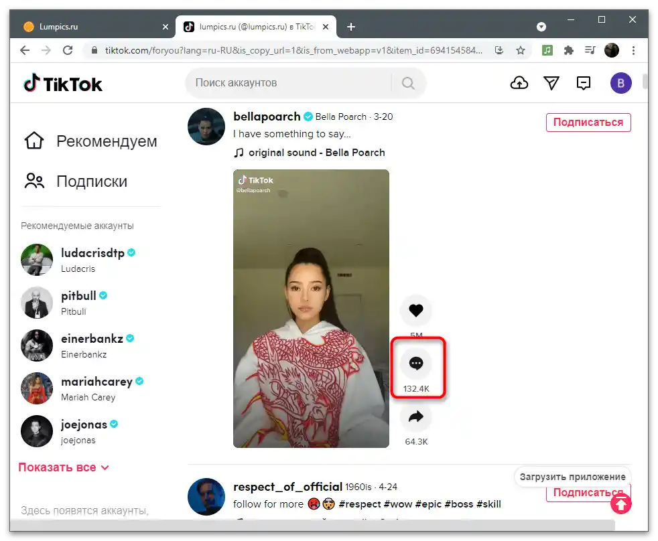Open the #boss hashtag
The height and width of the screenshot is (541, 658).
[x=459, y=504]
